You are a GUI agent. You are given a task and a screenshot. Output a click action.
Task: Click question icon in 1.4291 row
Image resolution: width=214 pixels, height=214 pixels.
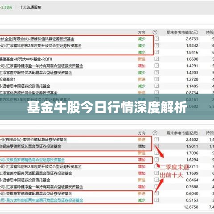point(156,66)
